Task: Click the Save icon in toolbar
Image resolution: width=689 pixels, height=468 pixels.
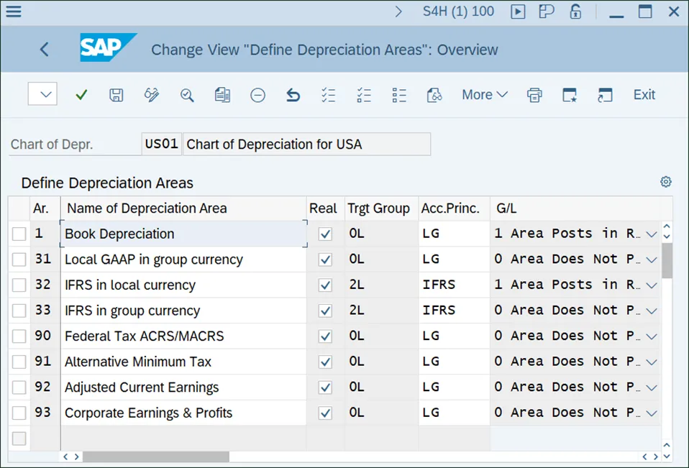Action: pyautogui.click(x=116, y=95)
